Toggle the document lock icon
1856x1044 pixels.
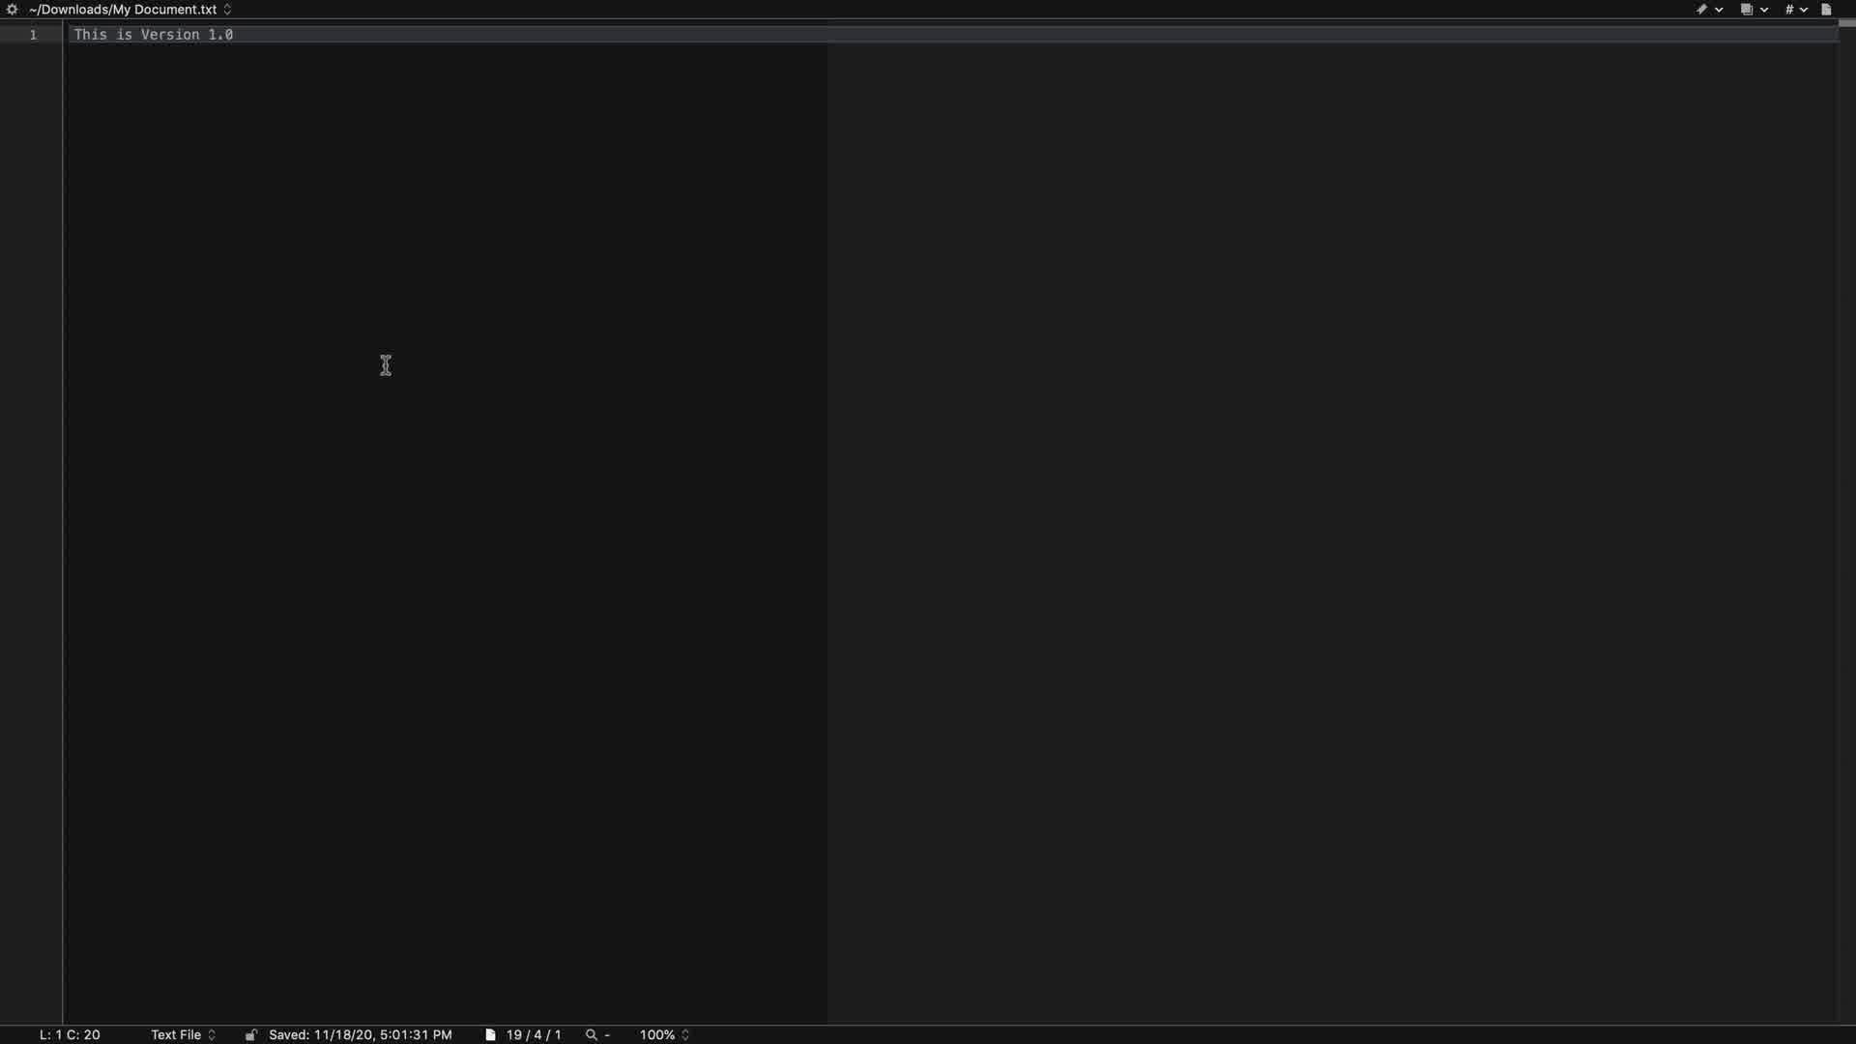(250, 1034)
